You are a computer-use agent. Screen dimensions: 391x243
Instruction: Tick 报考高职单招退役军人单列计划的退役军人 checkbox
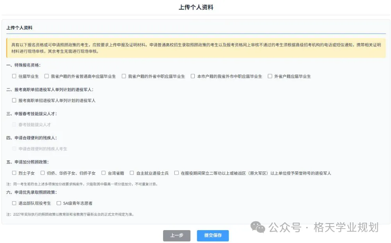click(14, 100)
